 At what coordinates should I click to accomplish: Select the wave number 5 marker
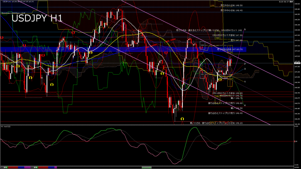(x=245, y=30)
